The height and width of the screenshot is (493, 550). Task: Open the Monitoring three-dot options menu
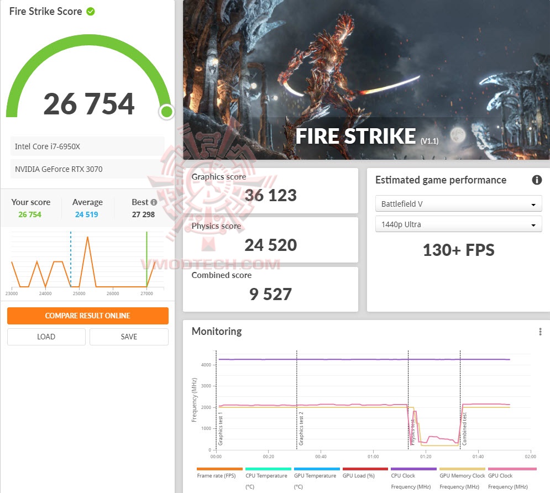tap(540, 332)
